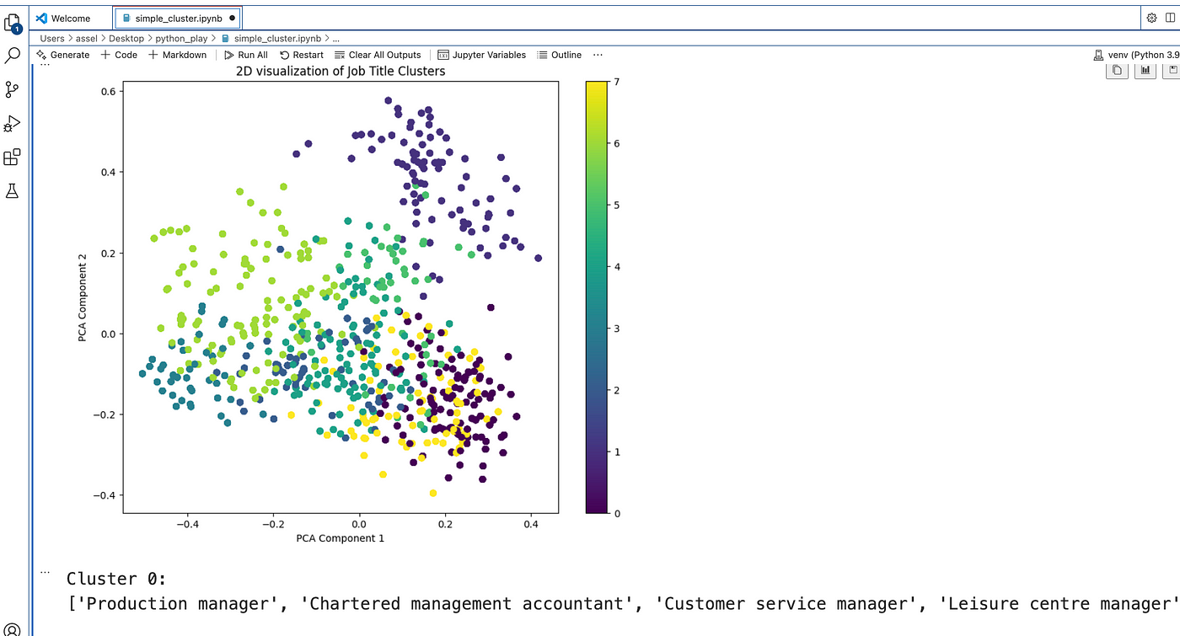1180x636 pixels.
Task: Click simple_cluster.ipynb in the breadcrumb
Action: [271, 38]
